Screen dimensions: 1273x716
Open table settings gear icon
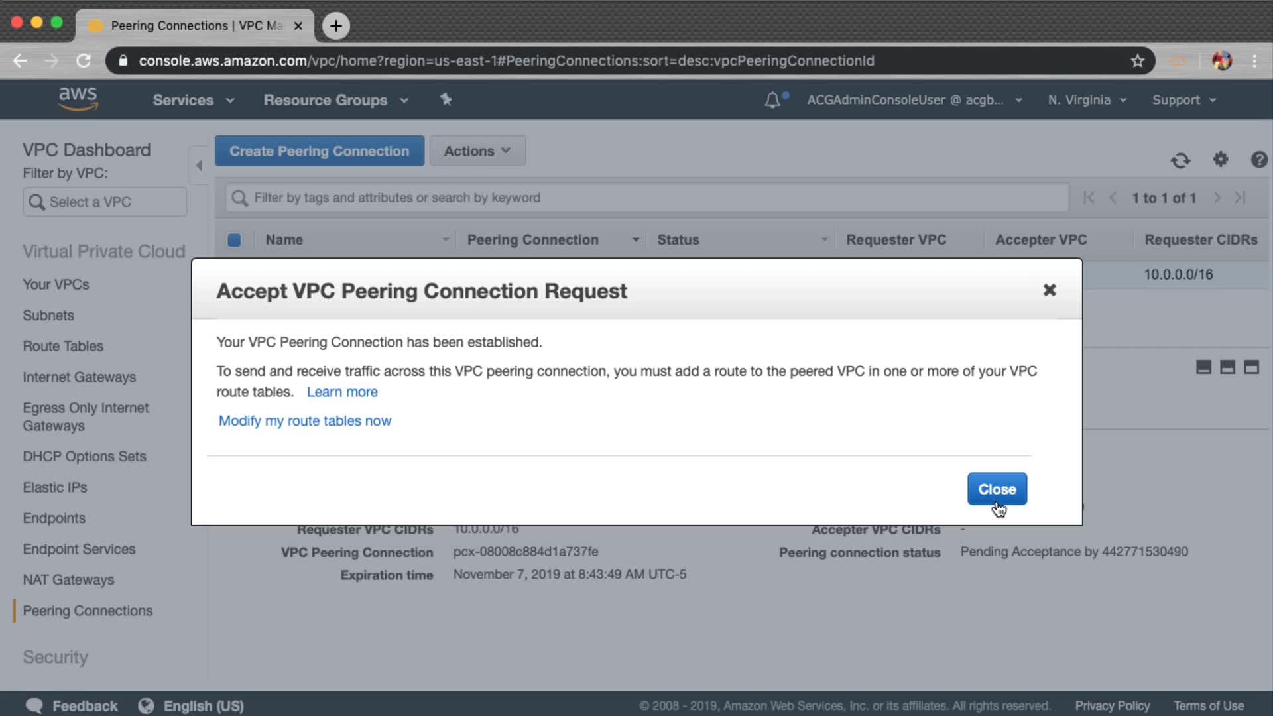(x=1221, y=160)
